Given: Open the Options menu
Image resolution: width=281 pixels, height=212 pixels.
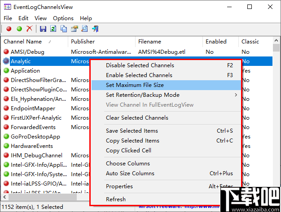Looking at the screenshot, I should [x=63, y=18].
